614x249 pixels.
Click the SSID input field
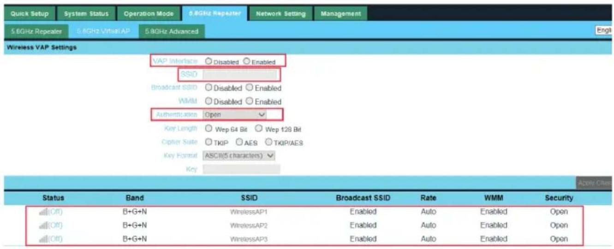240,75
